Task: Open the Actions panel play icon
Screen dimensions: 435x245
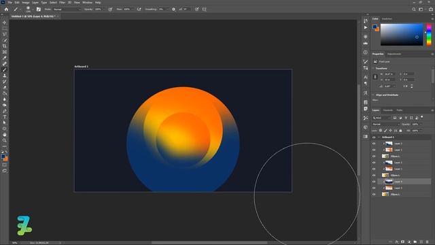Action: [366, 27]
